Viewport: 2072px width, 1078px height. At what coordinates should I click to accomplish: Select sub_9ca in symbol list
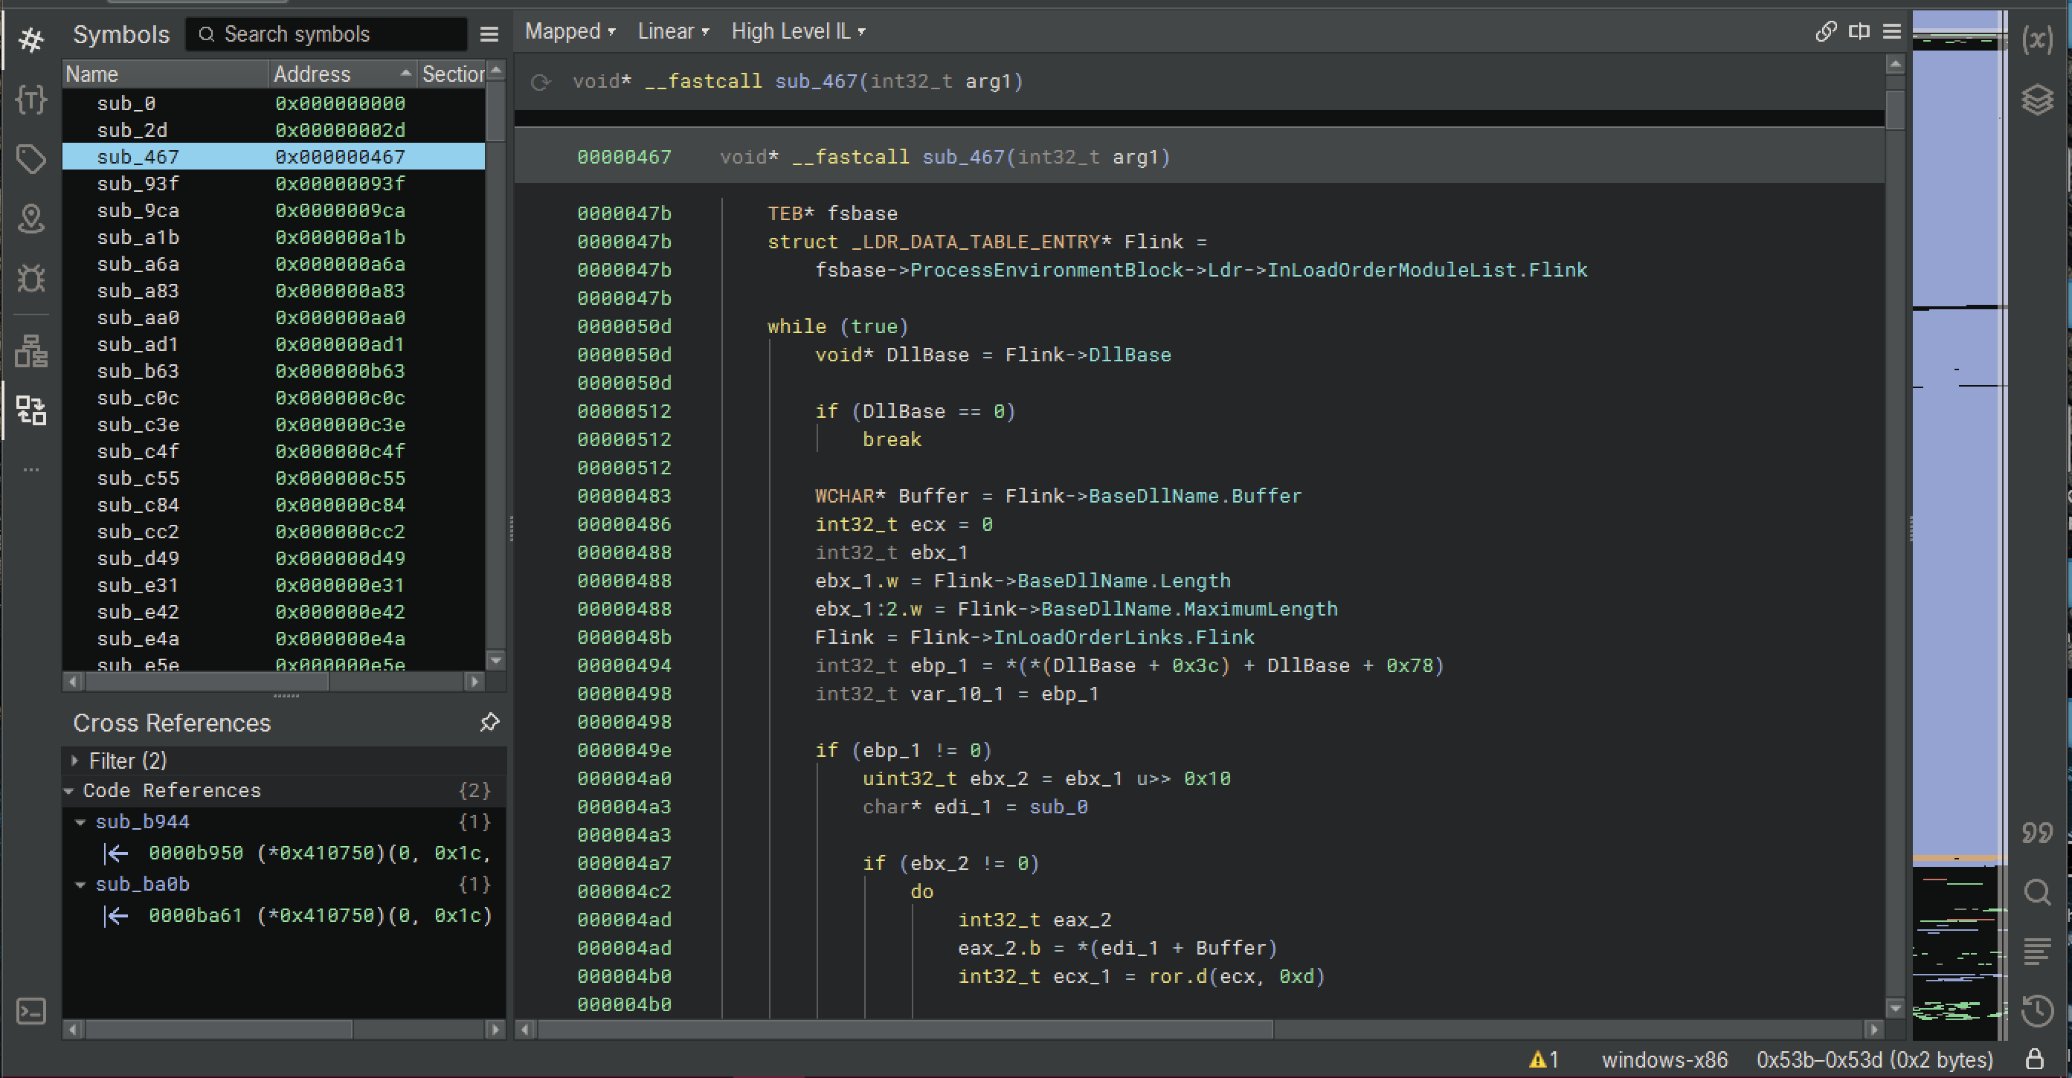pos(274,210)
